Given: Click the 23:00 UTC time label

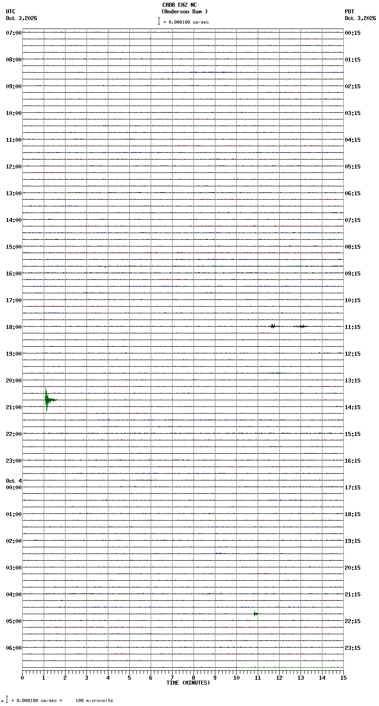Looking at the screenshot, I should tap(14, 461).
